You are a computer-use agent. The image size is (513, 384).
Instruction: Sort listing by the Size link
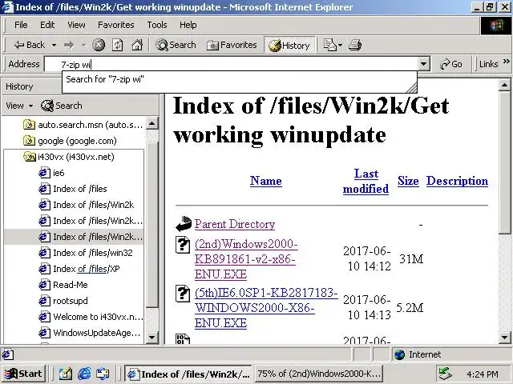pos(408,181)
